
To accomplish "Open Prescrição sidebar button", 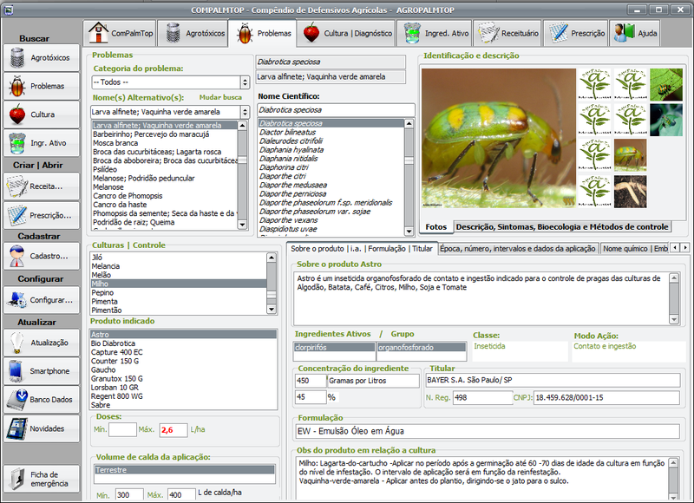I will click(x=41, y=215).
